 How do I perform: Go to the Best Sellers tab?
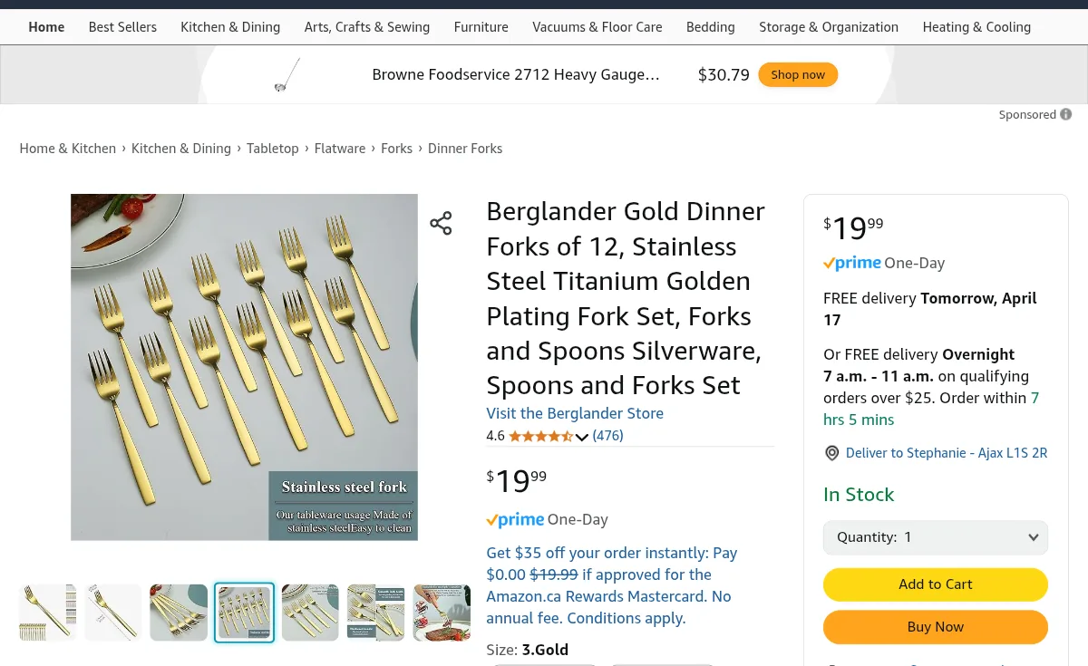pos(122,27)
